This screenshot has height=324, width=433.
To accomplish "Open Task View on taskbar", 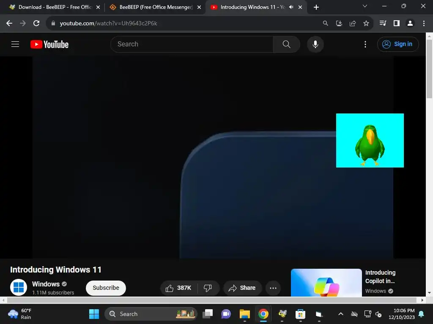I will coord(208,314).
